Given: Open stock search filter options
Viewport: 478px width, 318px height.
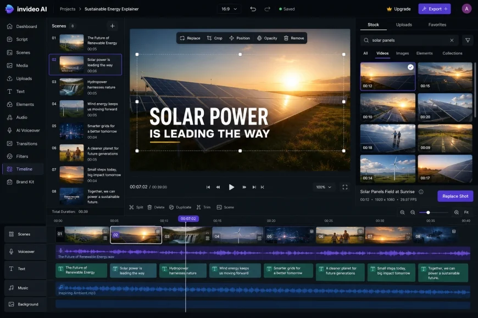Looking at the screenshot, I should click(x=468, y=40).
